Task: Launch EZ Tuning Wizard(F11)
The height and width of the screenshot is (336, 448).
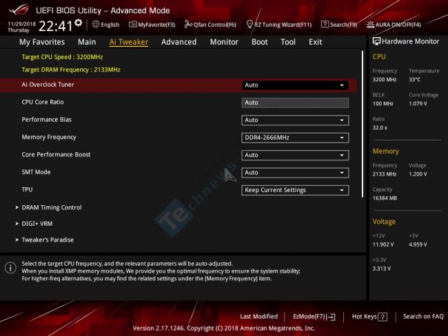Action: (279, 25)
